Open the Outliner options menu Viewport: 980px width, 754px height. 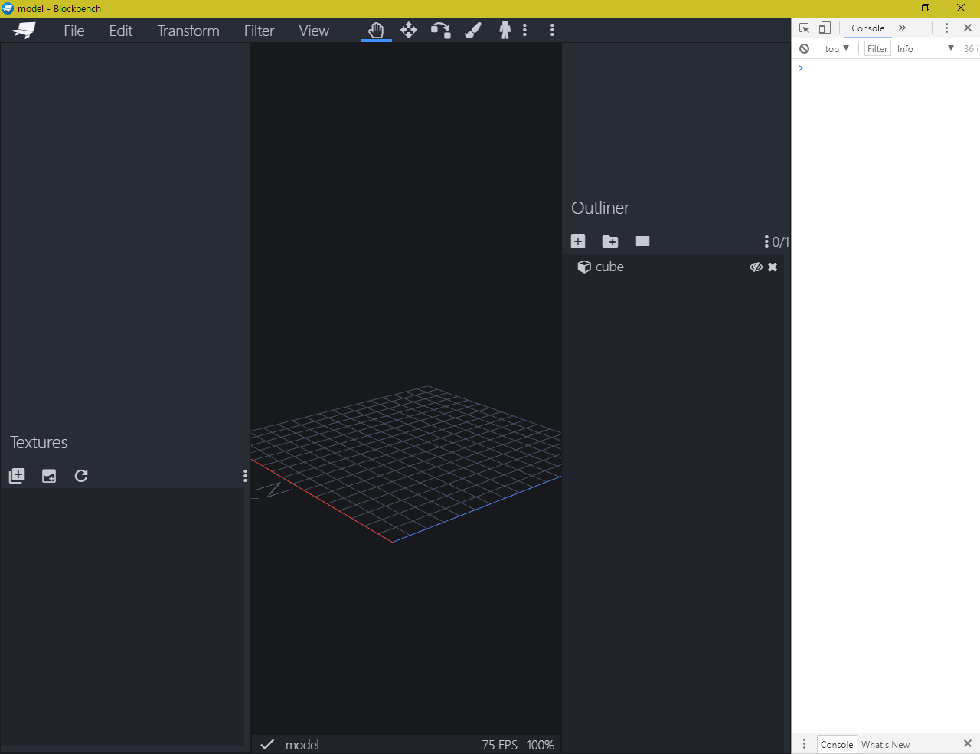766,241
